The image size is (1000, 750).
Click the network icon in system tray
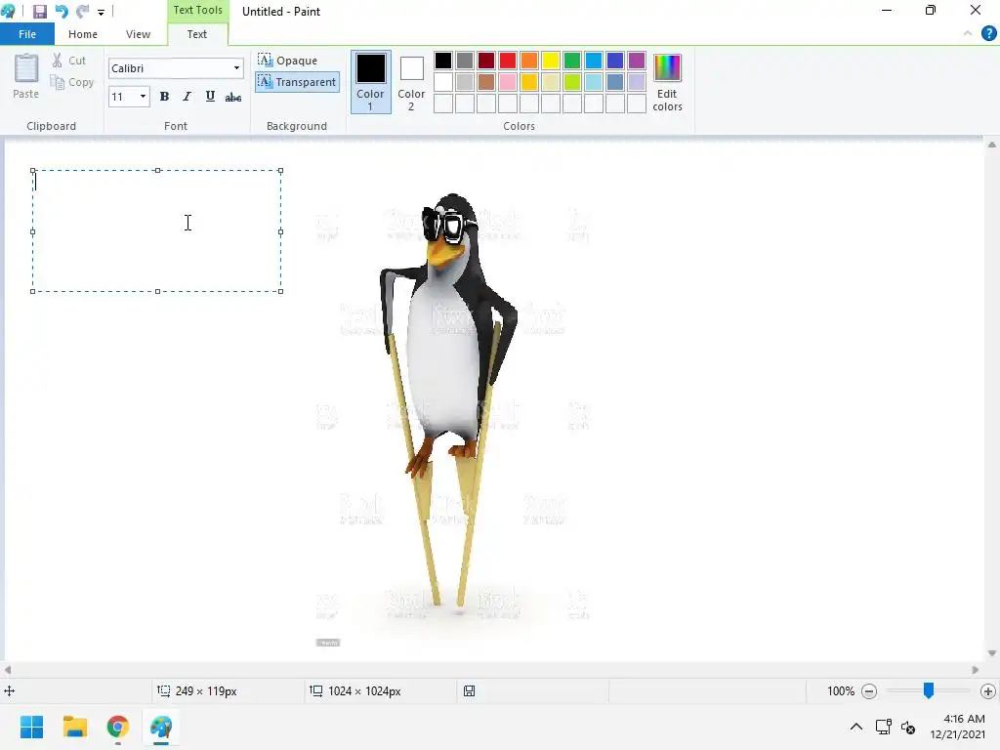pyautogui.click(x=883, y=727)
